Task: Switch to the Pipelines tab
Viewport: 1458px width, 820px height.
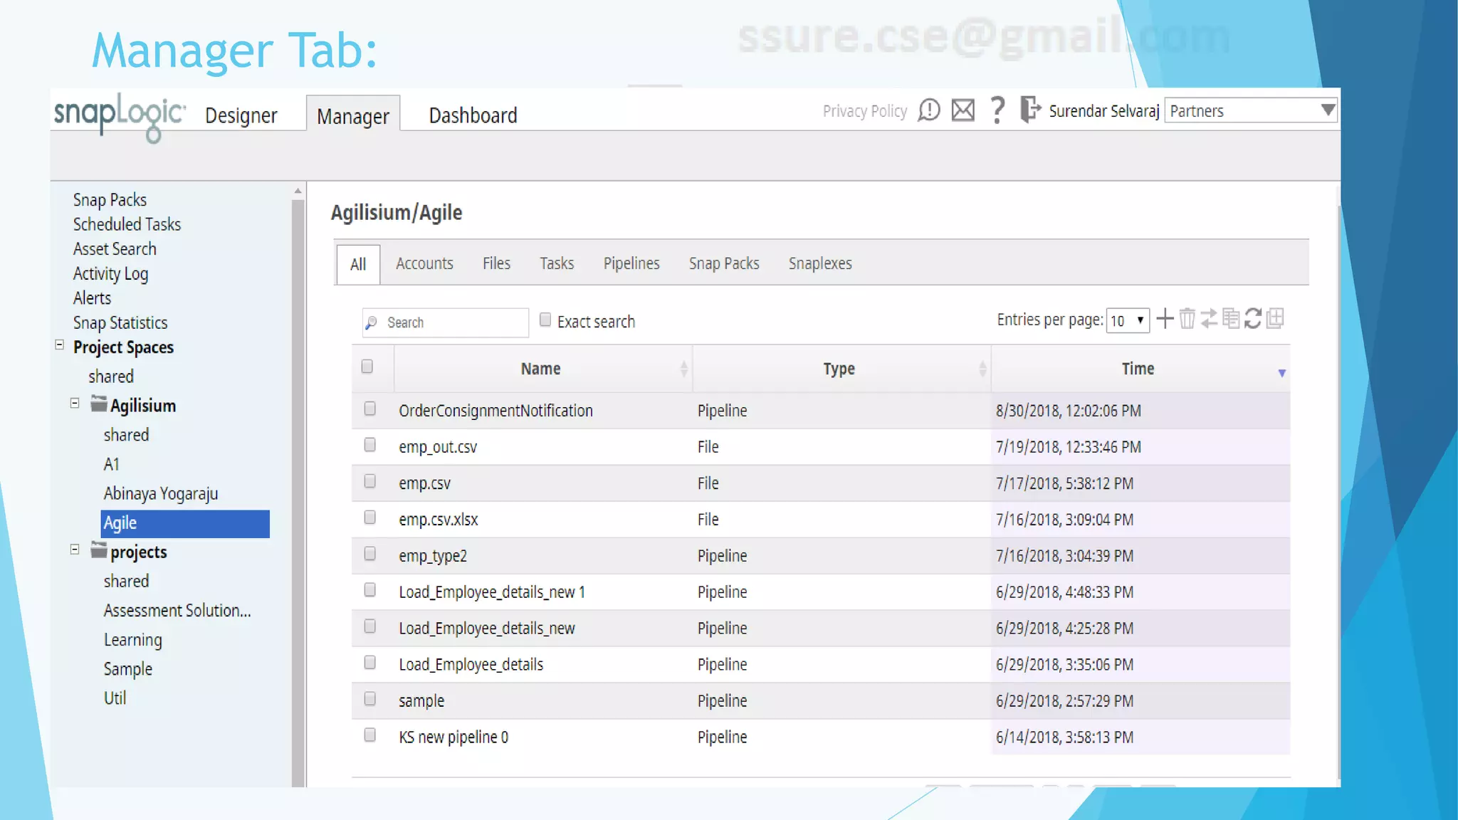Action: [631, 263]
